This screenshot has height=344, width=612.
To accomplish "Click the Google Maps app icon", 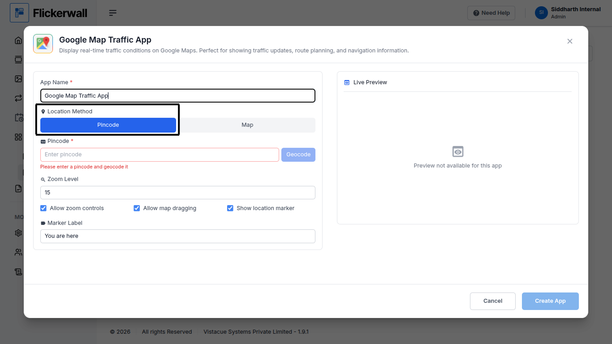I will pos(43,44).
